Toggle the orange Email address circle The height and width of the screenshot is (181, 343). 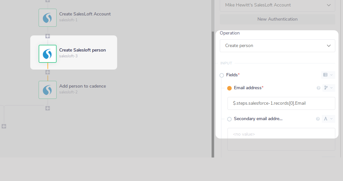click(229, 88)
